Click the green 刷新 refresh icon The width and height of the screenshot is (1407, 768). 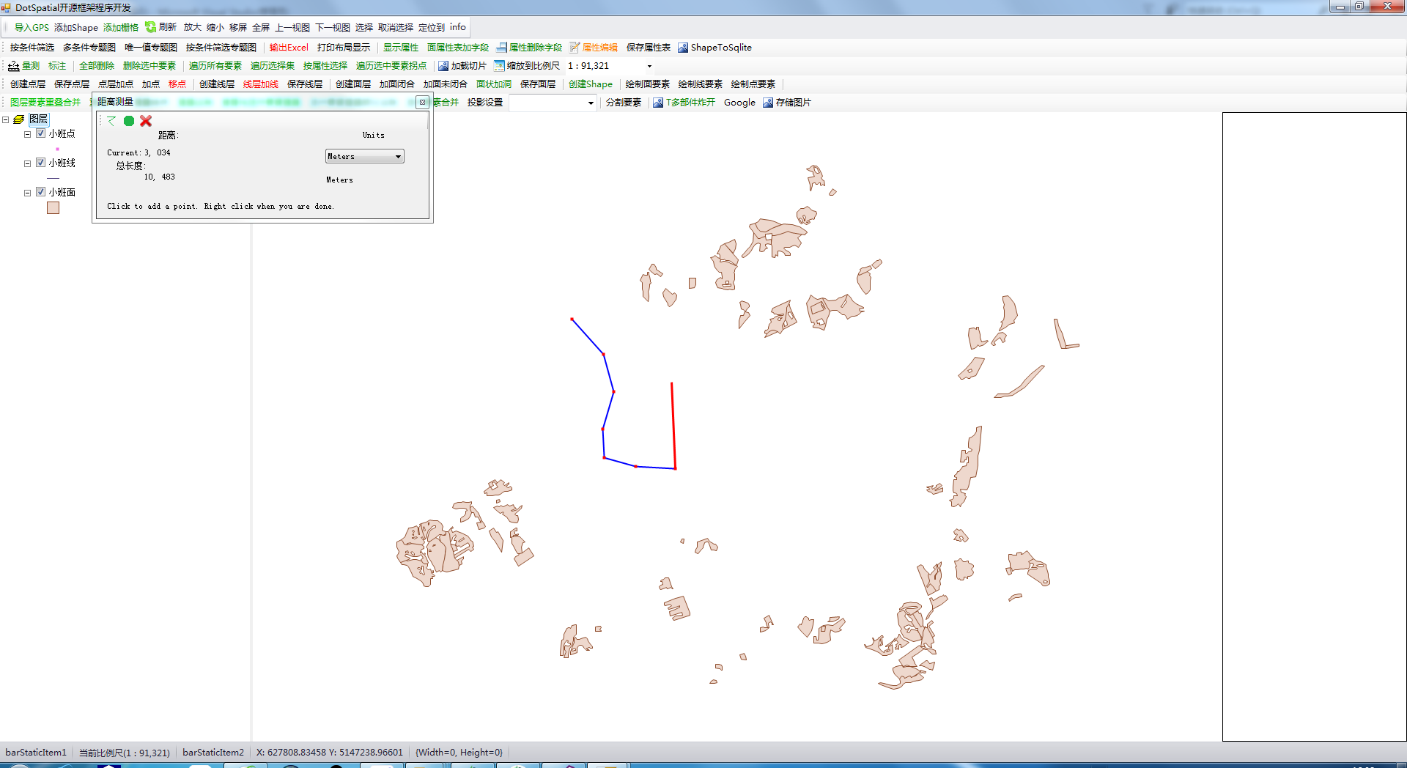pos(149,27)
